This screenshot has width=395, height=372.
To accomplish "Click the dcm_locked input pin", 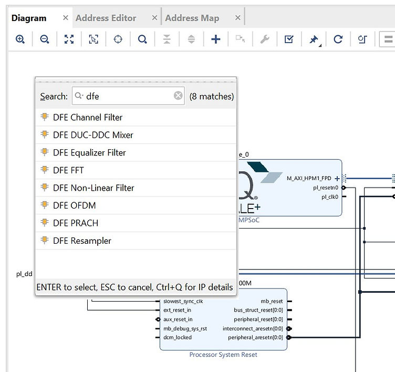I will [158, 337].
